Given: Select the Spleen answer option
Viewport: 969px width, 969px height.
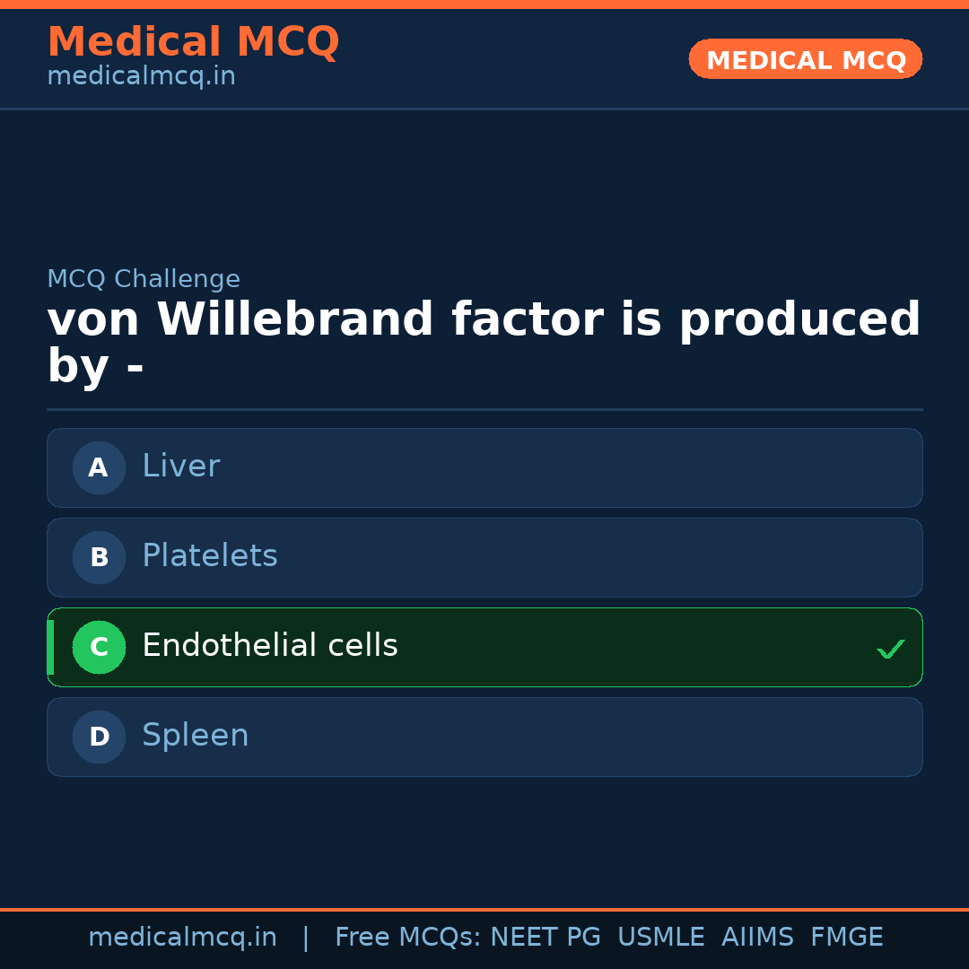Looking at the screenshot, I should [484, 737].
